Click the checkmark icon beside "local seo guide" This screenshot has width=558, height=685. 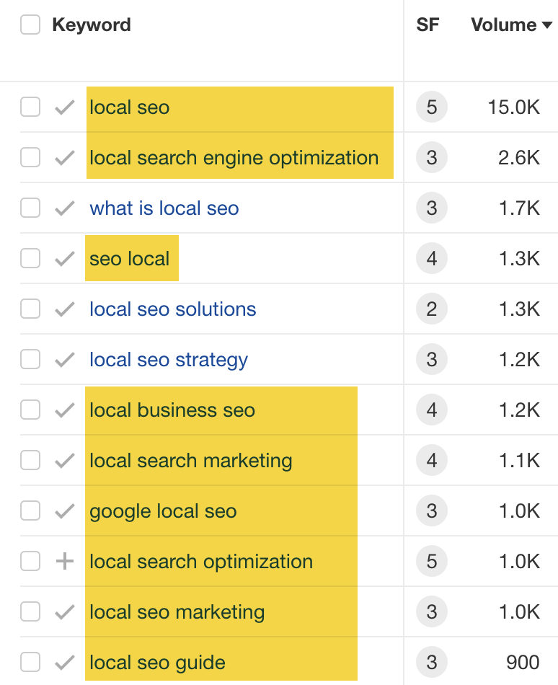[x=63, y=662]
